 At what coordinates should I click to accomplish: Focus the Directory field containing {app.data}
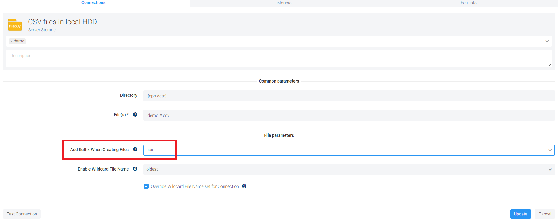348,96
